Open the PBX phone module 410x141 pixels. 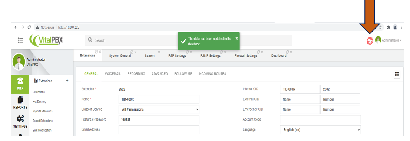click(20, 84)
